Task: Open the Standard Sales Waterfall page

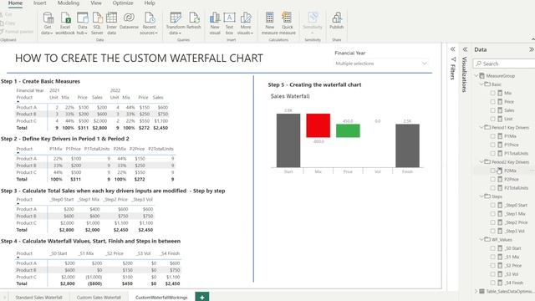Action: [x=39, y=298]
